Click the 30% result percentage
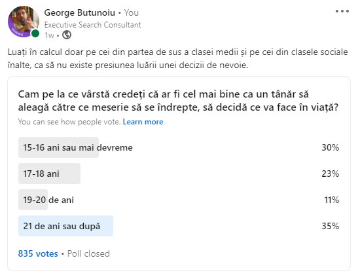This screenshot has width=358, height=277. [x=330, y=147]
